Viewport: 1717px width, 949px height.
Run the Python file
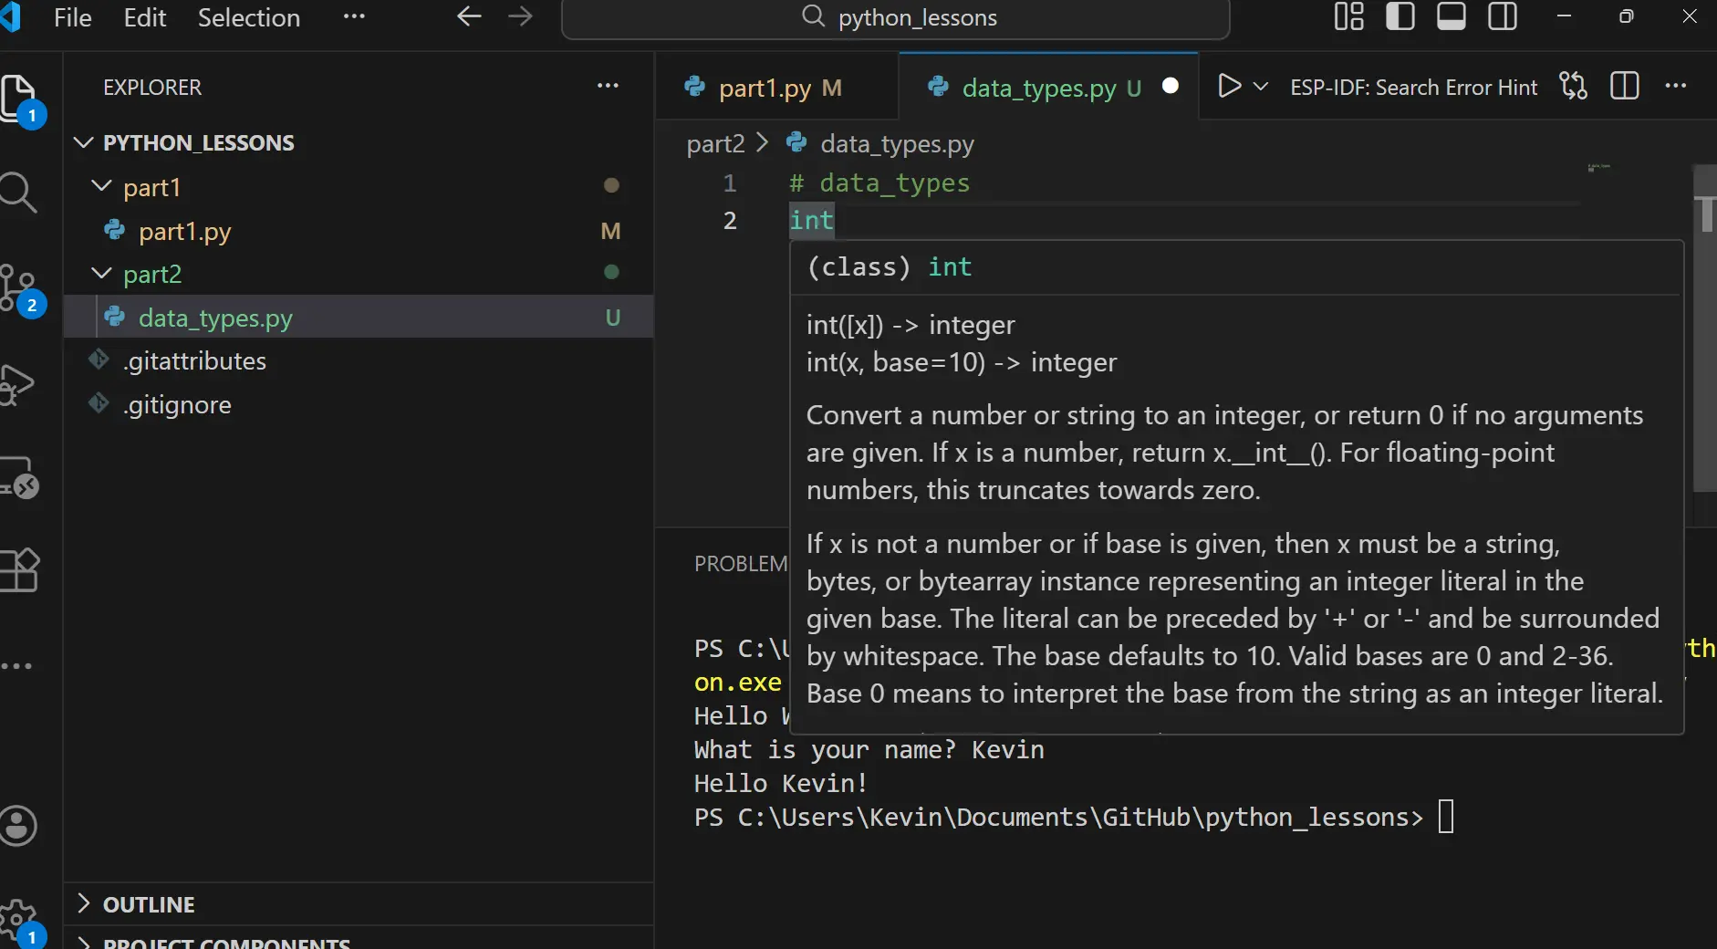tap(1229, 86)
